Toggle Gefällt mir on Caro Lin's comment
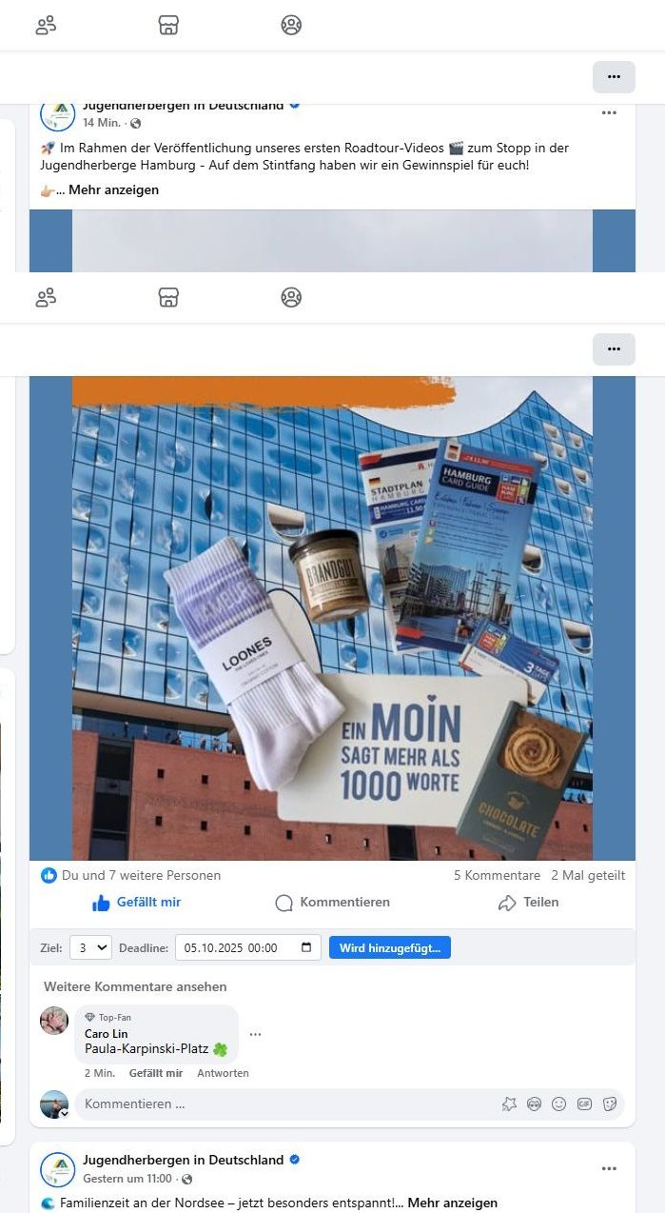The height and width of the screenshot is (1213, 665). (156, 1073)
